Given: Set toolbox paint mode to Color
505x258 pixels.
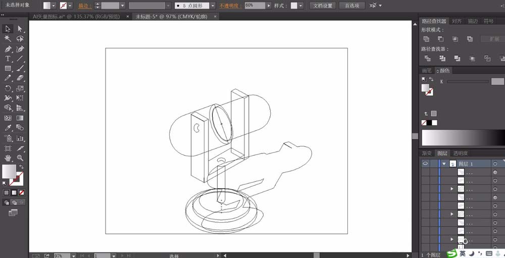Looking at the screenshot, I should [7, 192].
